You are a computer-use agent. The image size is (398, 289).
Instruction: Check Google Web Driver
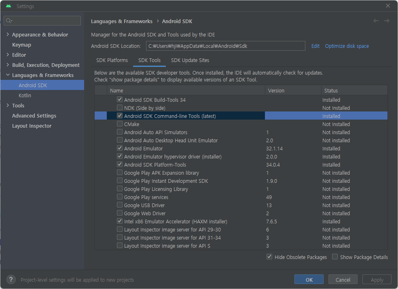click(x=120, y=213)
